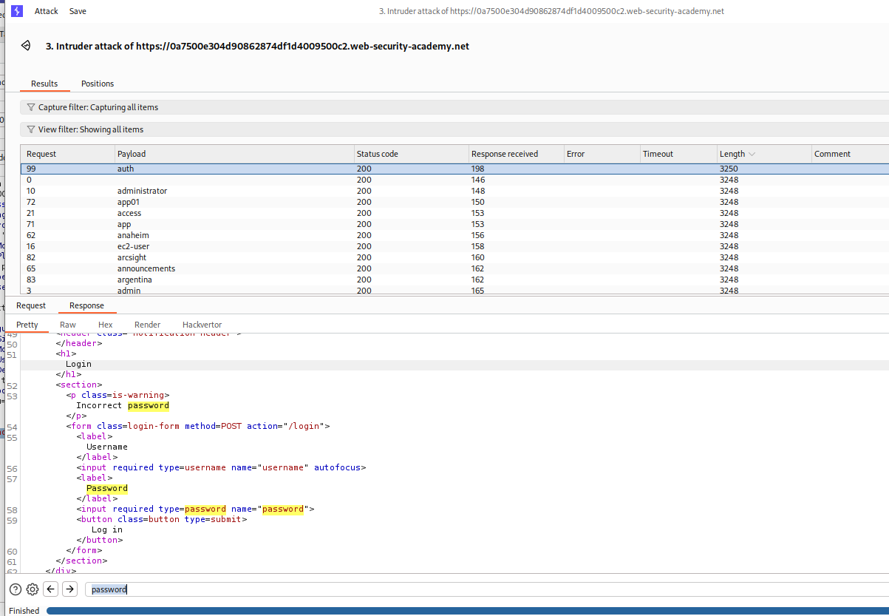
Task: Go to previous search match arrow
Action: (51, 589)
